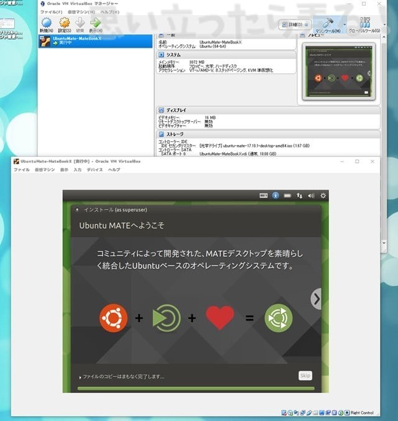This screenshot has width=398, height=421.
Task: Click the installer green progress bar
Action: [x=196, y=389]
